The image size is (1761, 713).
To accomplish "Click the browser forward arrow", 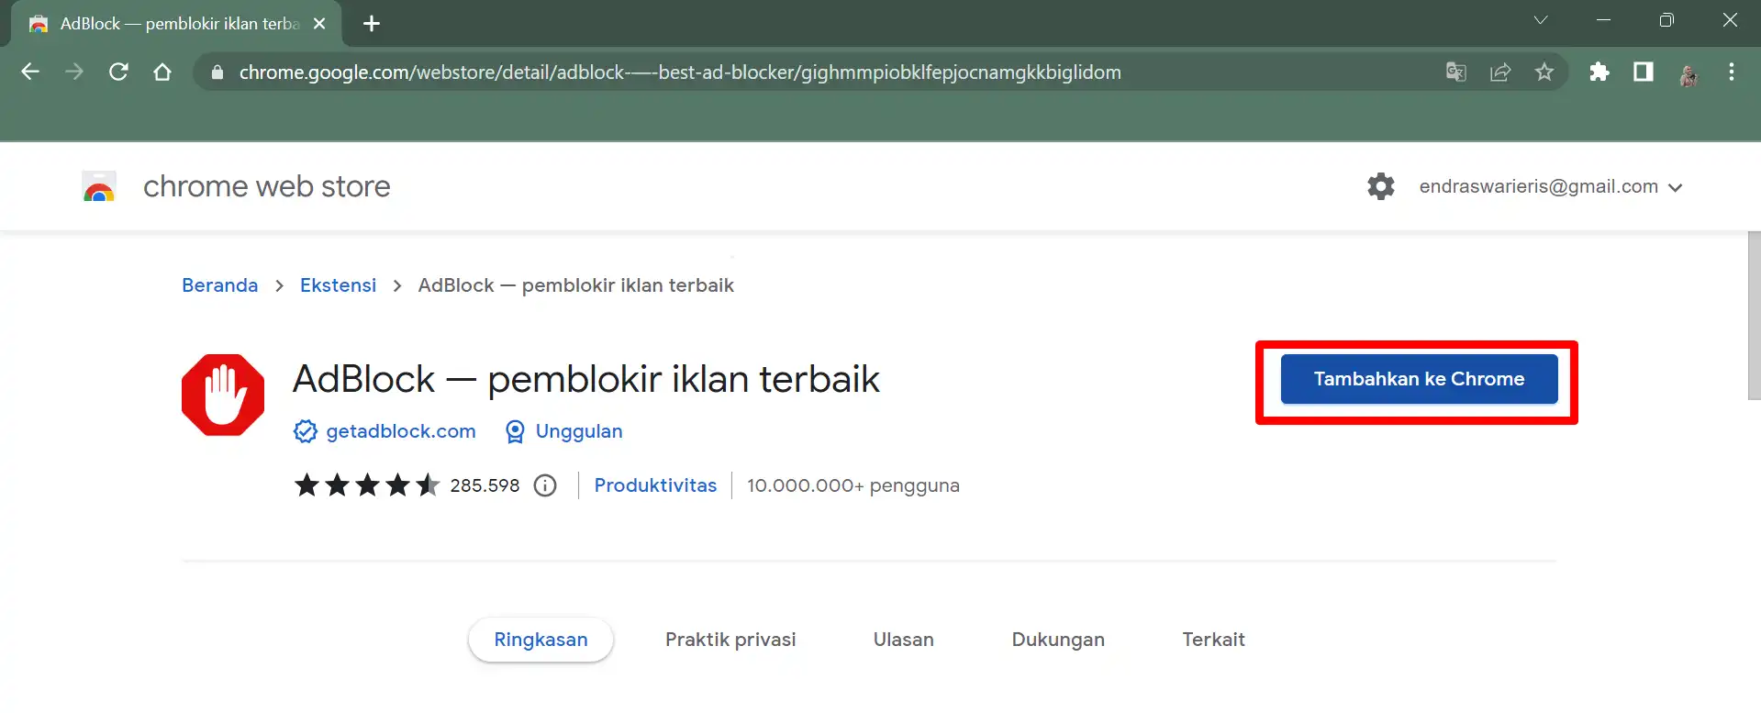I will 74,72.
